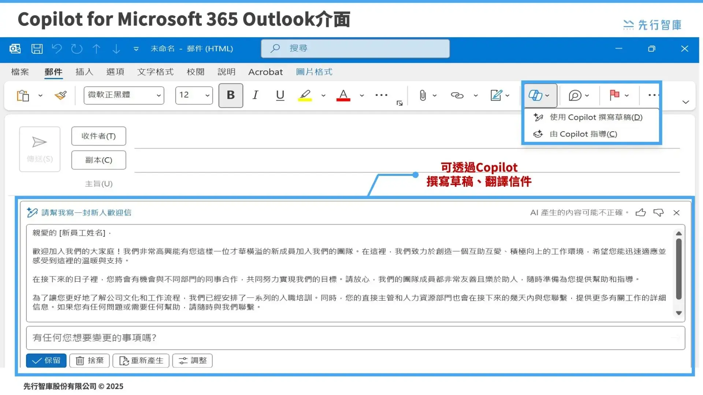The width and height of the screenshot is (703, 395).
Task: Toggle bold formatting
Action: (231, 95)
